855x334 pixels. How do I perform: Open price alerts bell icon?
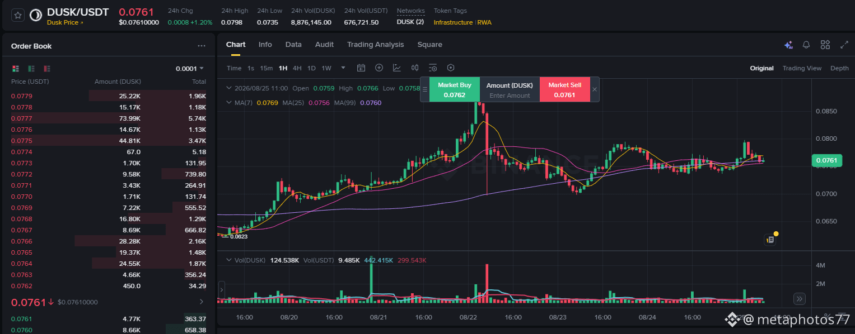click(x=806, y=45)
